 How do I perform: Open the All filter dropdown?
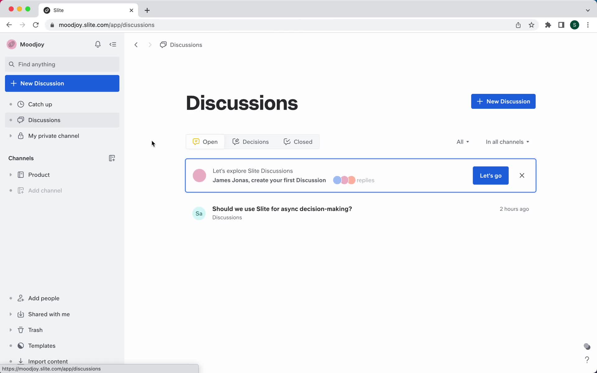pyautogui.click(x=462, y=141)
